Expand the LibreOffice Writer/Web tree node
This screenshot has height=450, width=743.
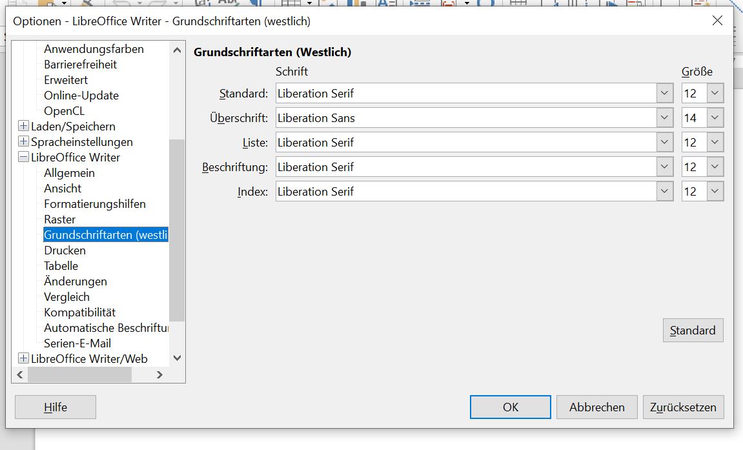pyautogui.click(x=23, y=358)
